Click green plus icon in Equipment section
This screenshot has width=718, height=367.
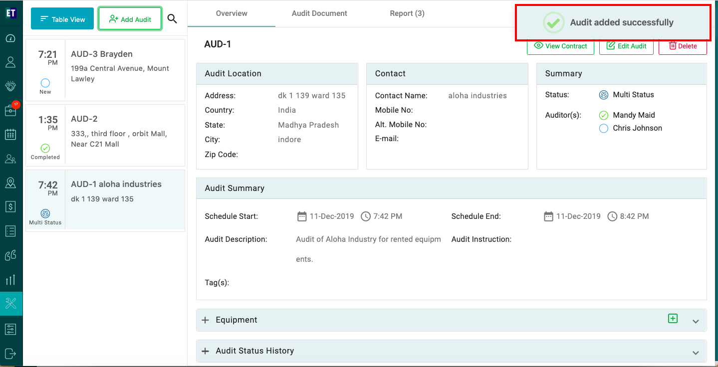tap(673, 318)
